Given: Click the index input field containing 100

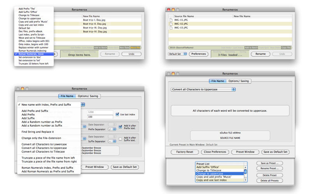Looking at the screenshot, I should click(x=100, y=117).
